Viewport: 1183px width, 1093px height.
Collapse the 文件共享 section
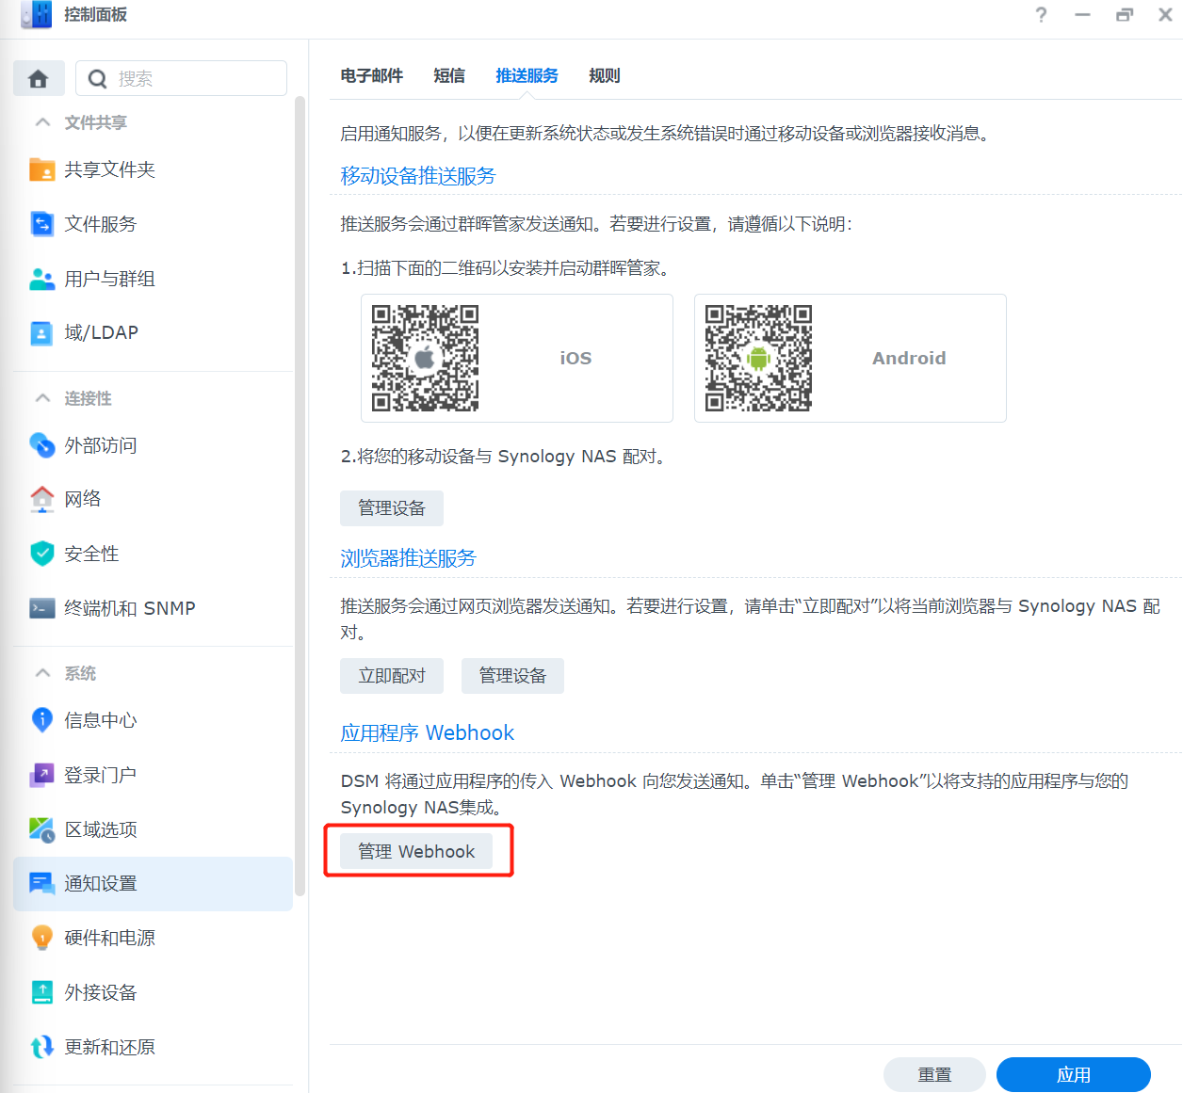[42, 122]
